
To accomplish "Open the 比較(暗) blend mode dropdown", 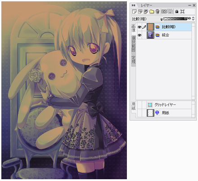I will pos(162,19).
